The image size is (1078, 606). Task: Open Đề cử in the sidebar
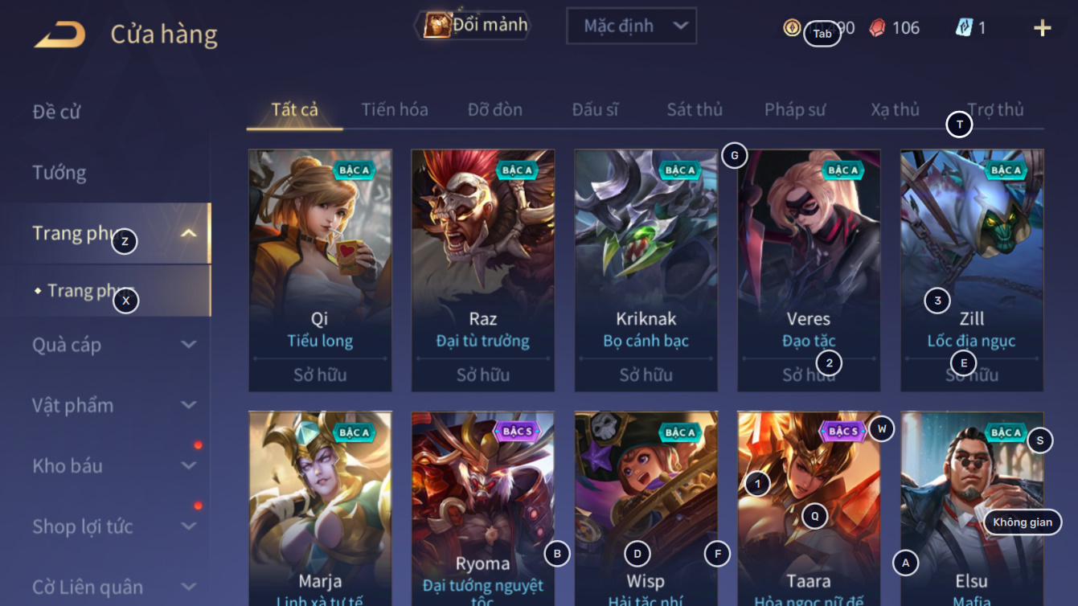56,112
